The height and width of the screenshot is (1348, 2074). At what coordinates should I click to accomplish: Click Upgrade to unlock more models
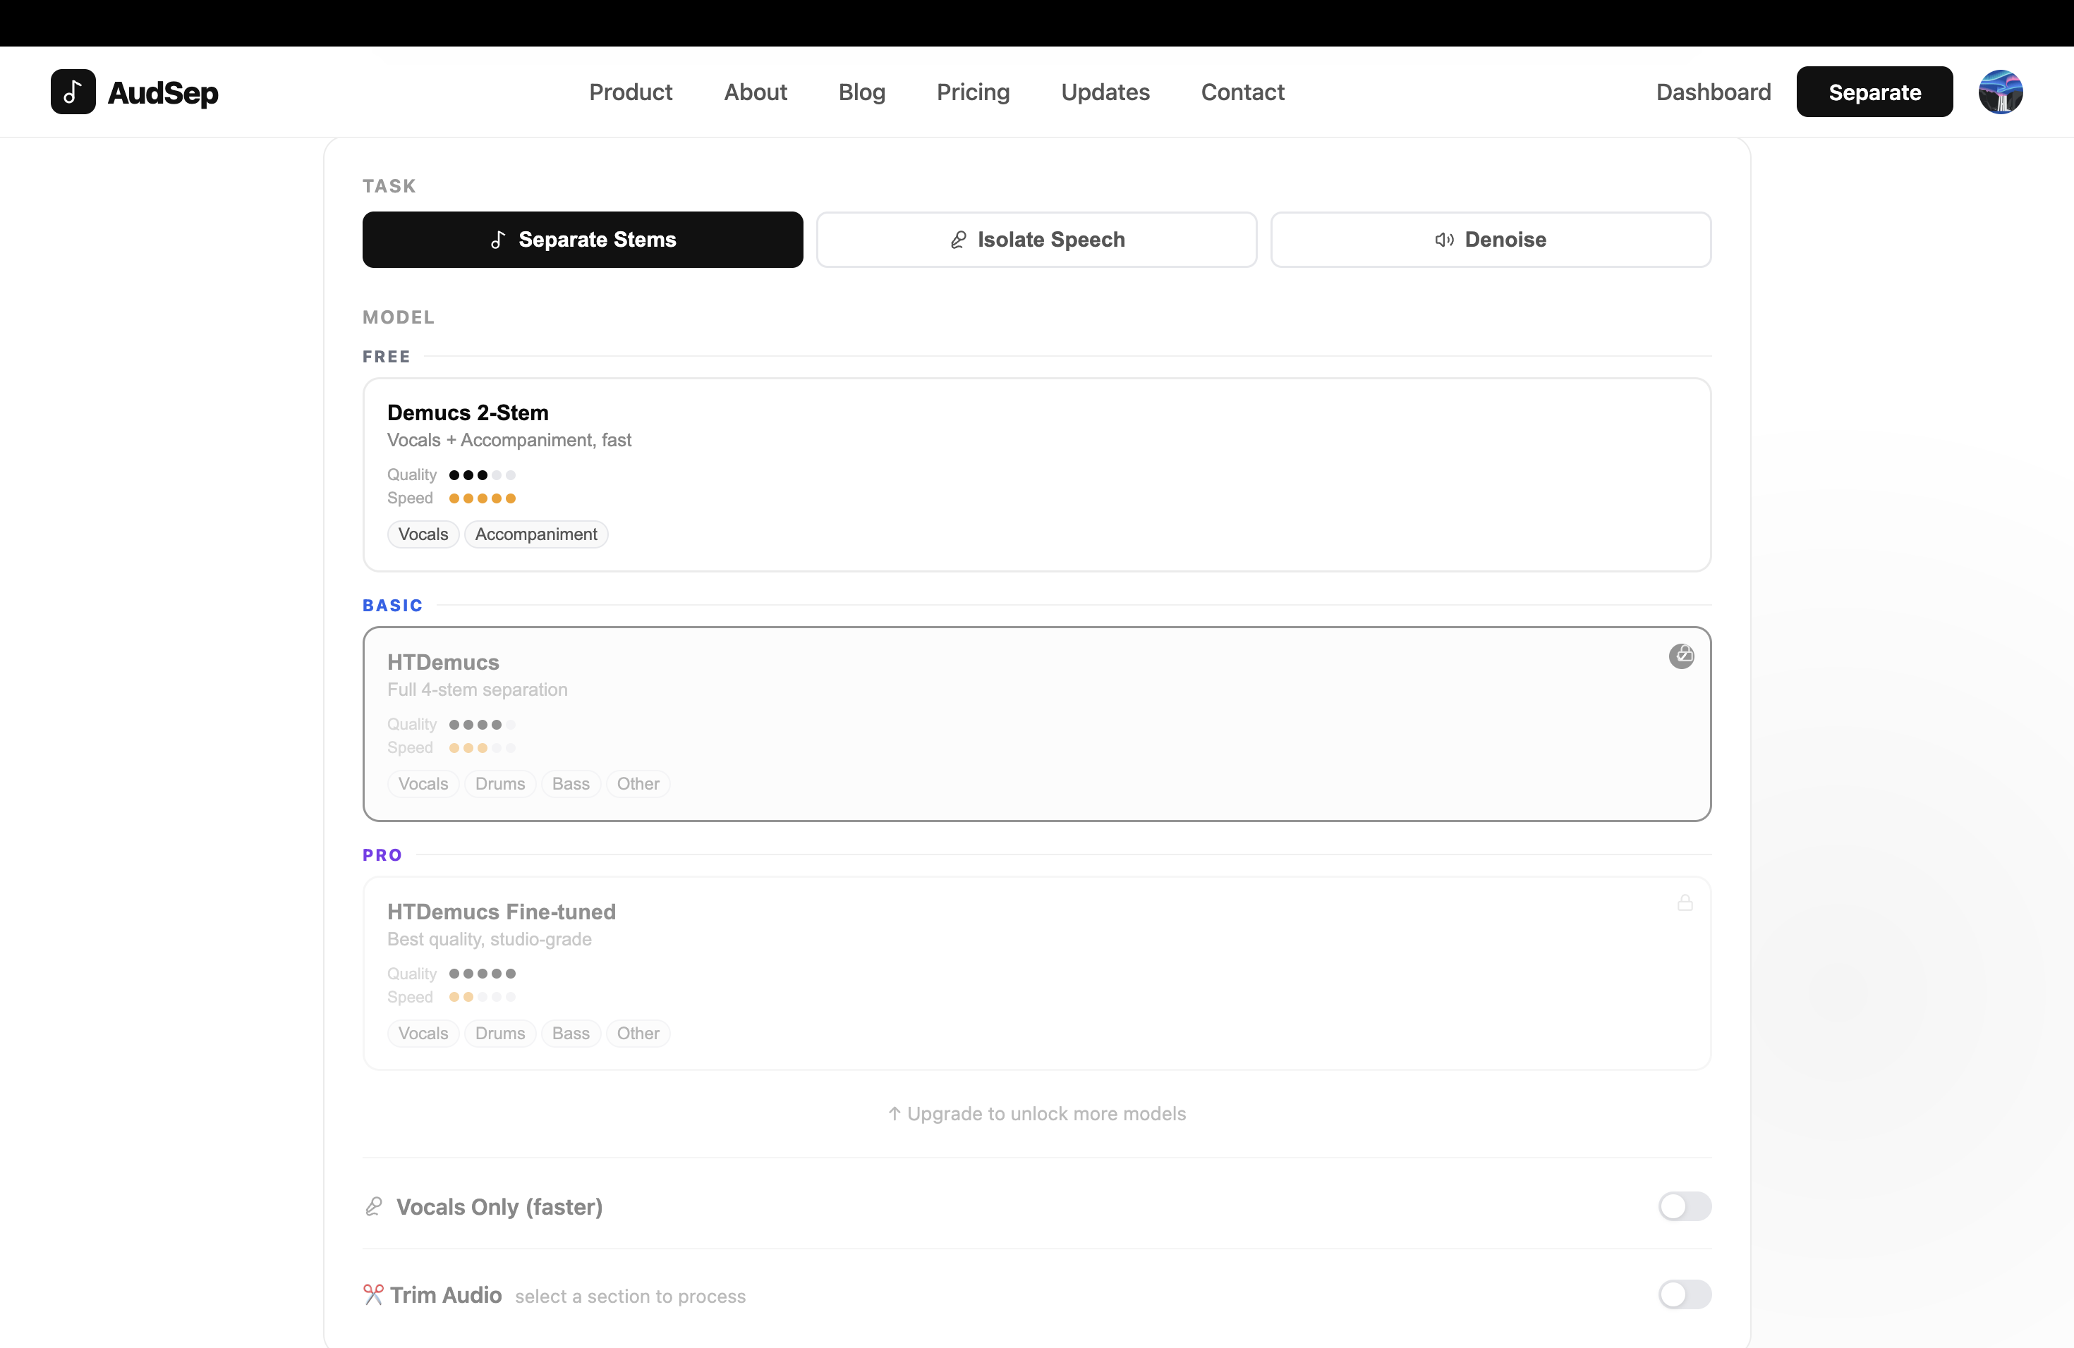click(x=1036, y=1114)
